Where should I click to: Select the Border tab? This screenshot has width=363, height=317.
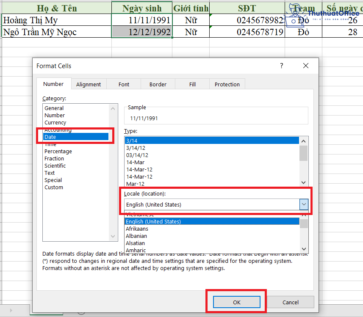click(158, 84)
